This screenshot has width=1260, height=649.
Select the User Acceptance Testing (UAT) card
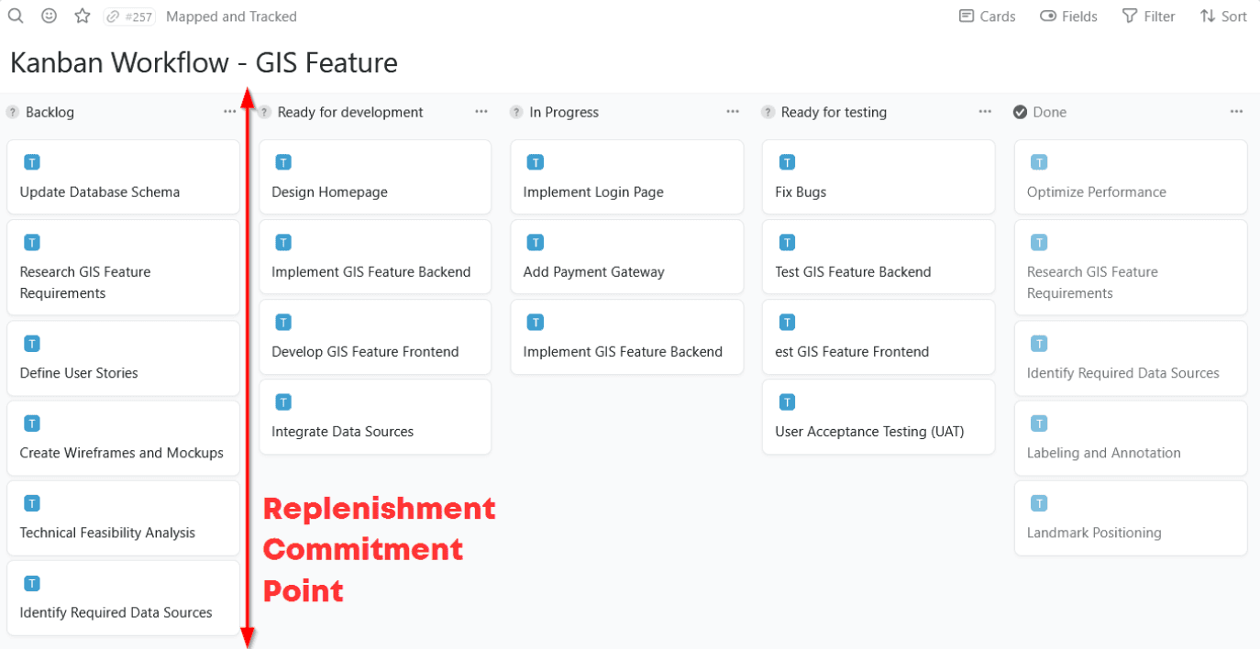(x=878, y=417)
